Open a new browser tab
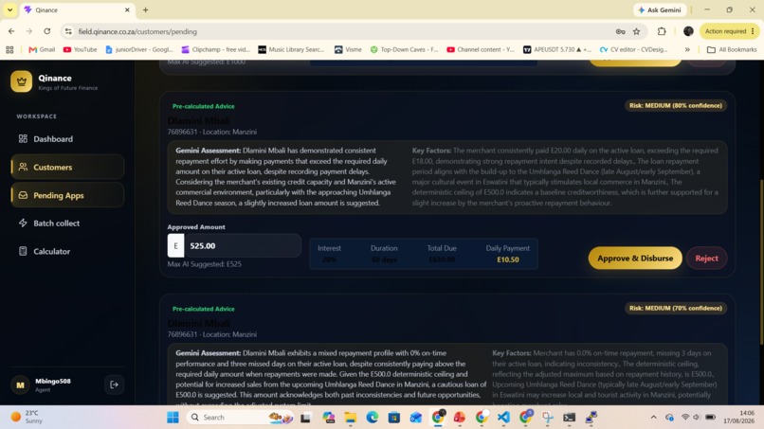 [145, 9]
